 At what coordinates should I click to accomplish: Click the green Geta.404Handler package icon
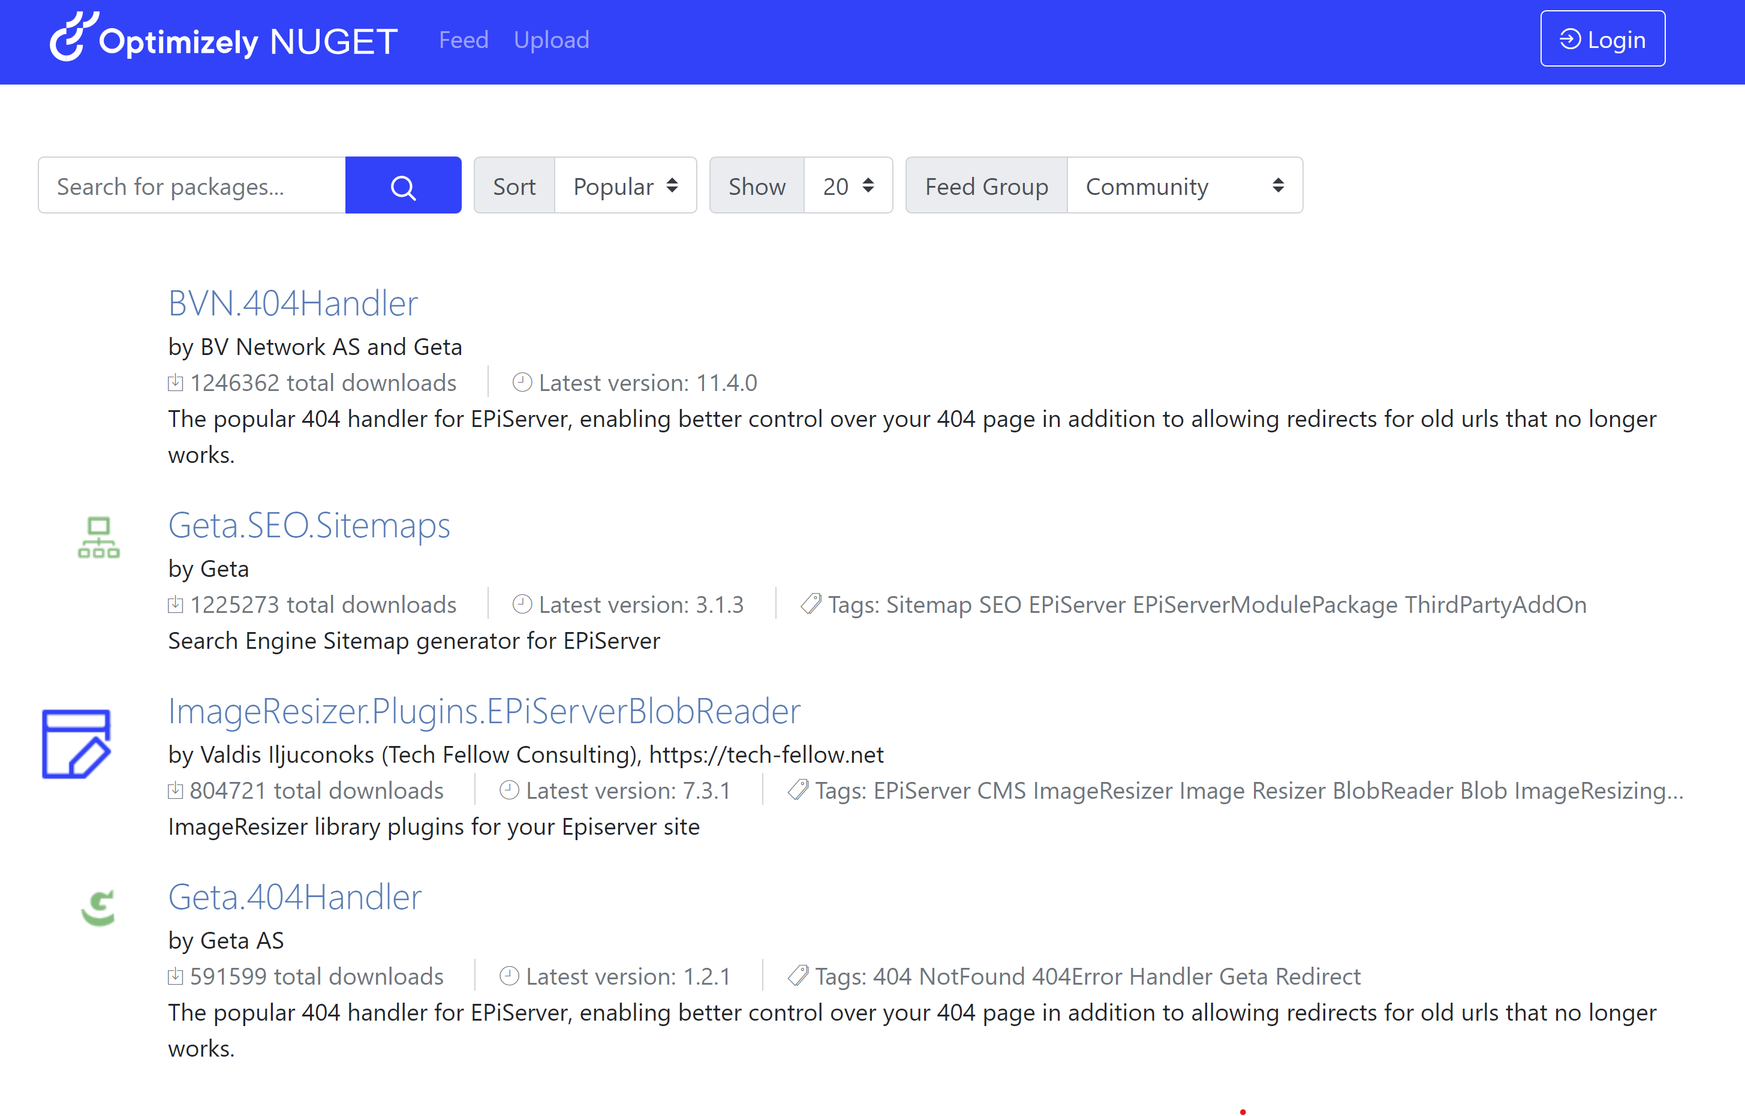click(98, 907)
